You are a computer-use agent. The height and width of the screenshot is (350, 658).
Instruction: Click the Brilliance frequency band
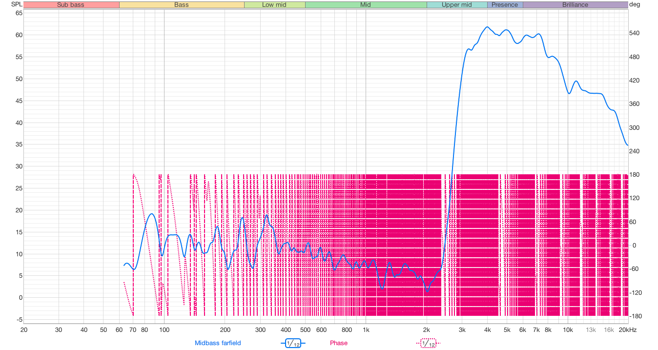[575, 5]
